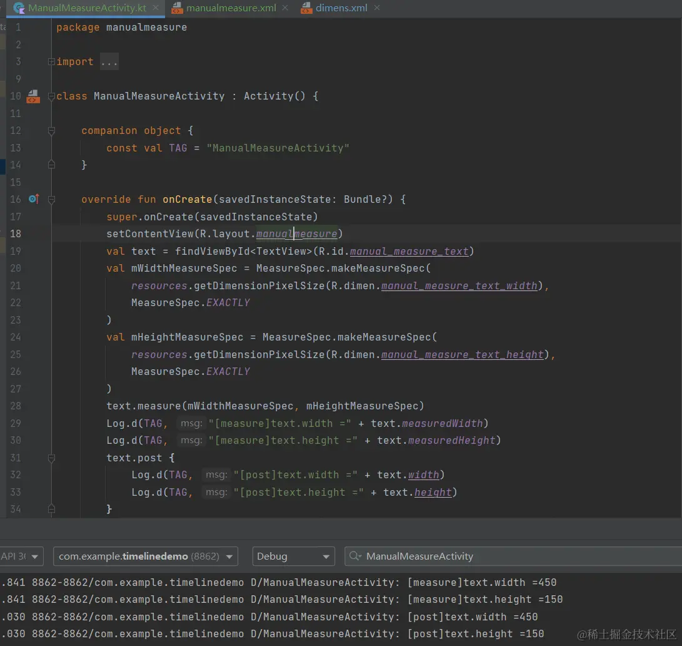Close the manualmeasure.xml tab
This screenshot has width=682, height=646.
click(285, 8)
